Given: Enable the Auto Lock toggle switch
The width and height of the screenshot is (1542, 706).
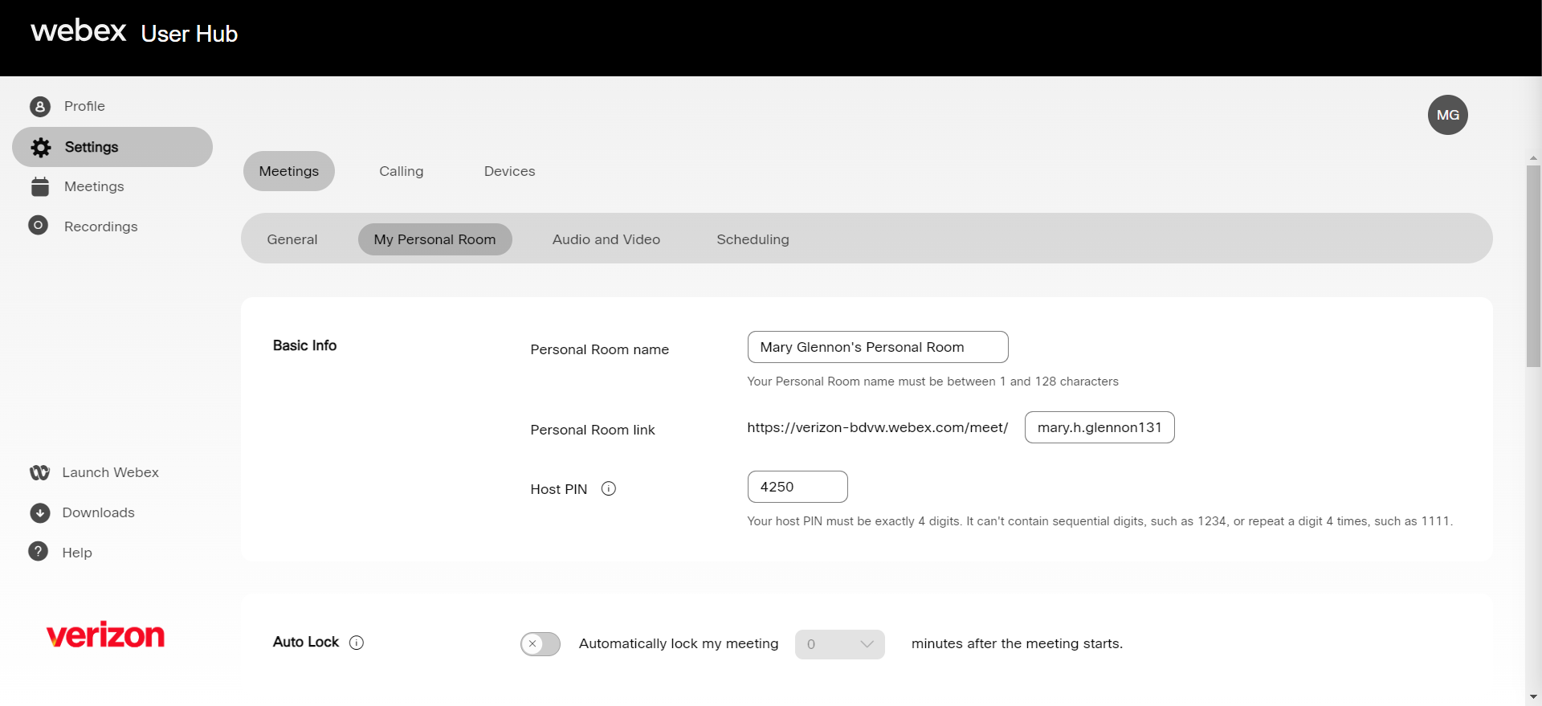Looking at the screenshot, I should click(541, 643).
